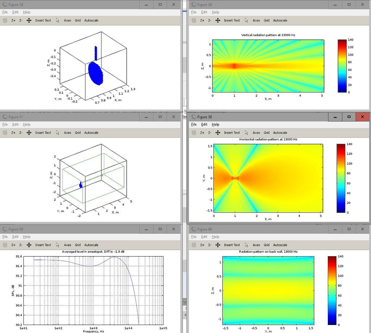This screenshot has height=333, width=371.
Task: Open the File menu of Figure 10
Action: click(x=5, y=12)
